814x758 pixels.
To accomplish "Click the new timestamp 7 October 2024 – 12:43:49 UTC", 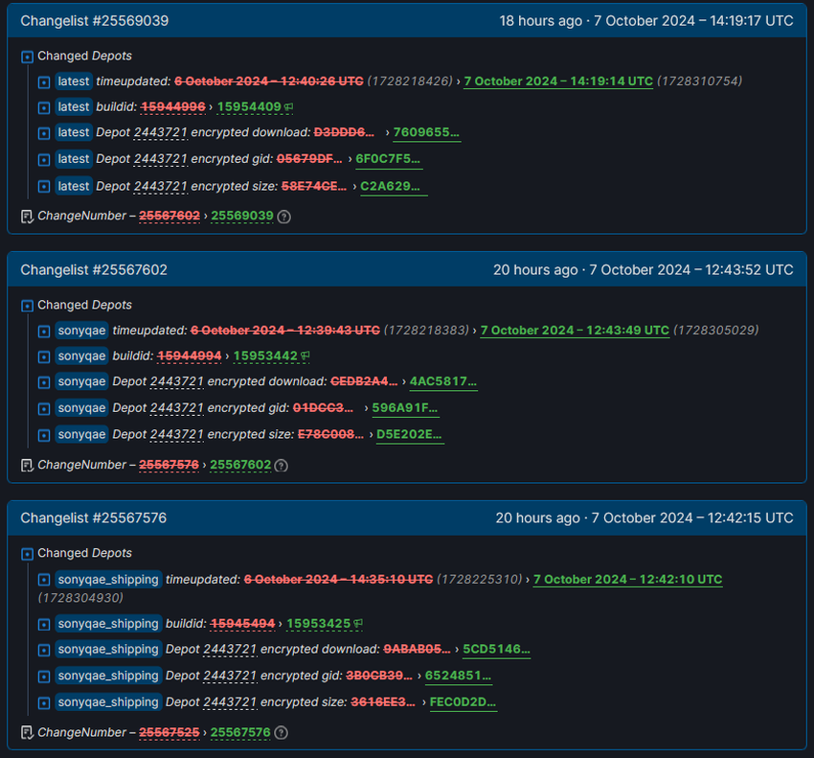I will pyautogui.click(x=575, y=331).
